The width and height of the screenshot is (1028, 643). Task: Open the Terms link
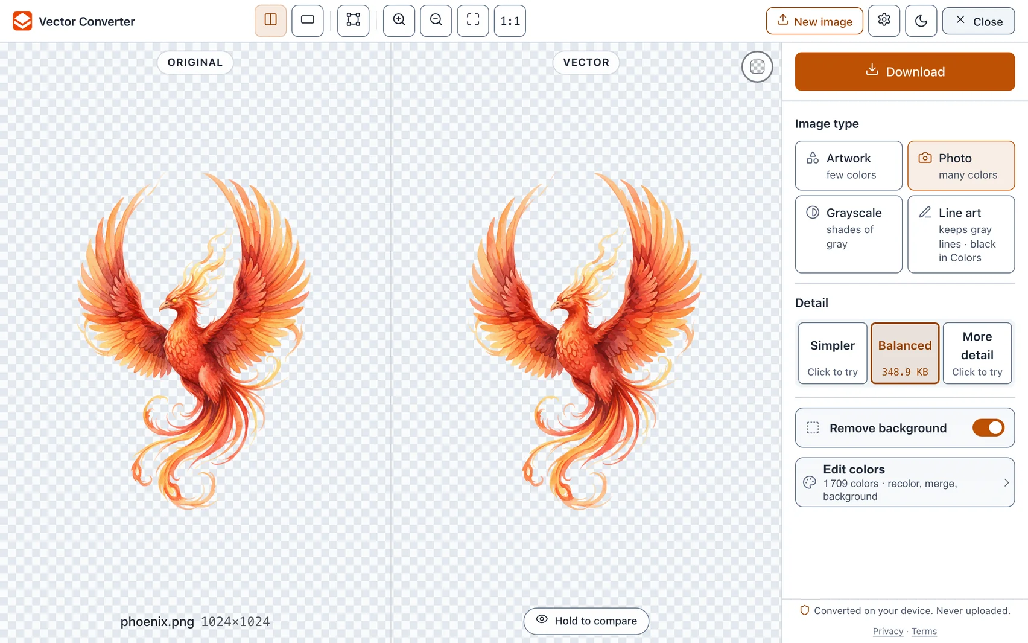click(924, 631)
